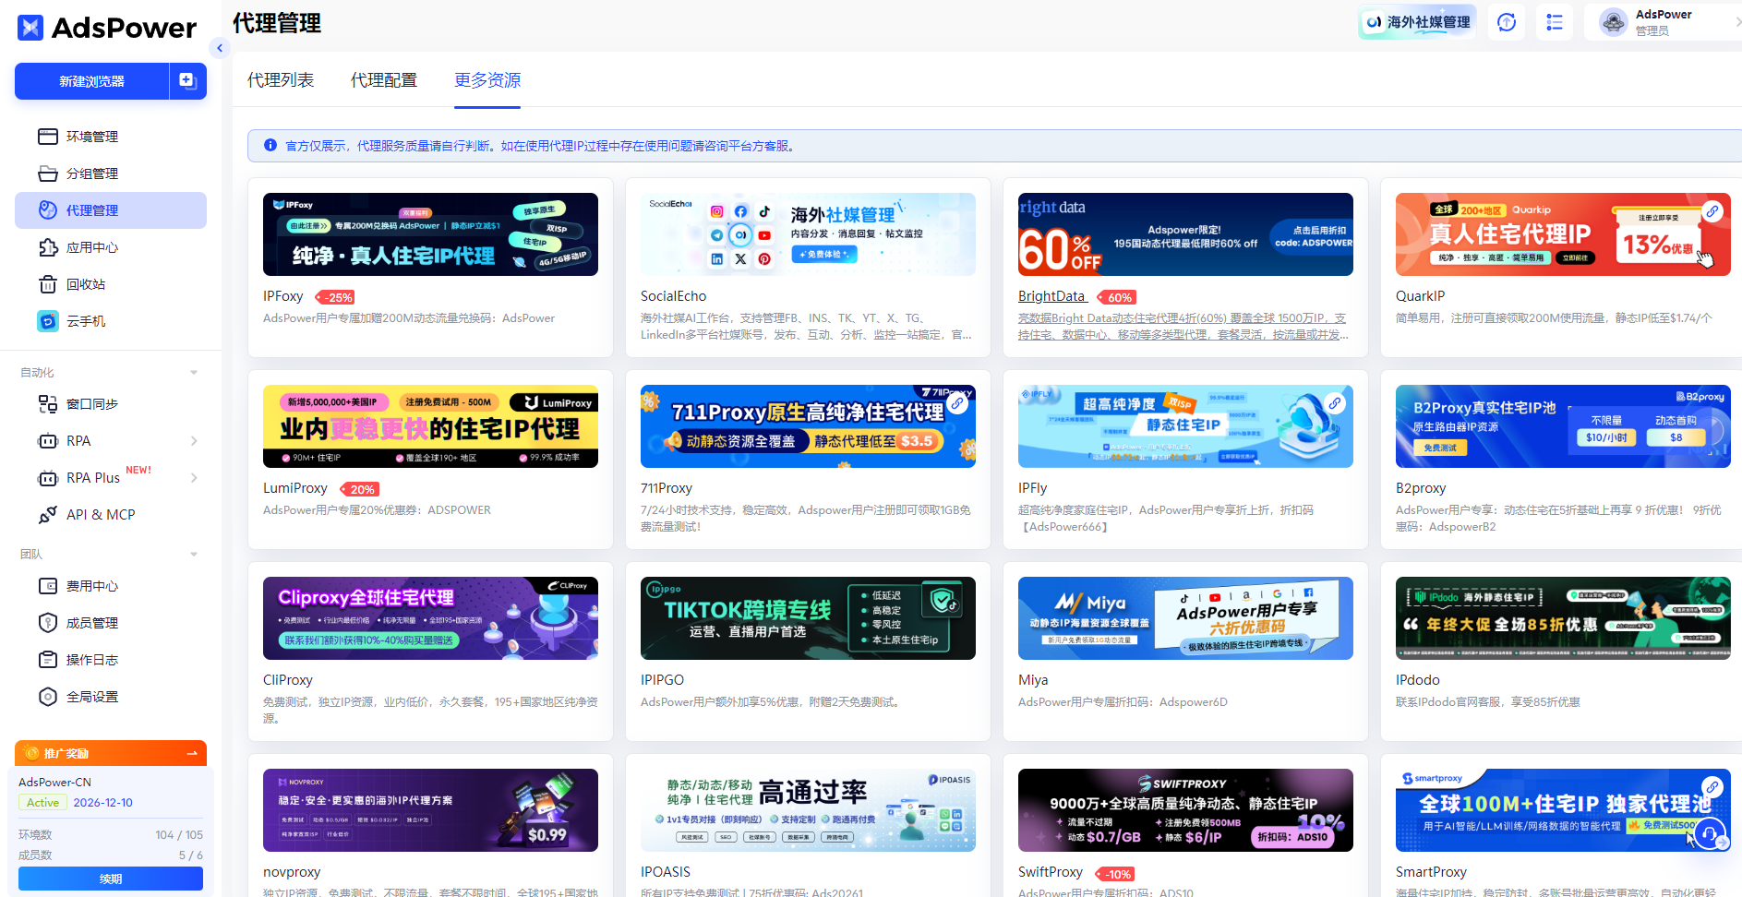
Task: Select the 更多资源 tab
Action: (487, 80)
